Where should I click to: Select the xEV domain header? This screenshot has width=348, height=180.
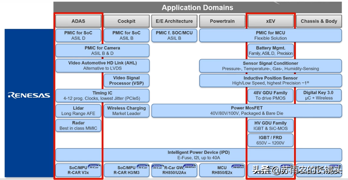tap(270, 21)
